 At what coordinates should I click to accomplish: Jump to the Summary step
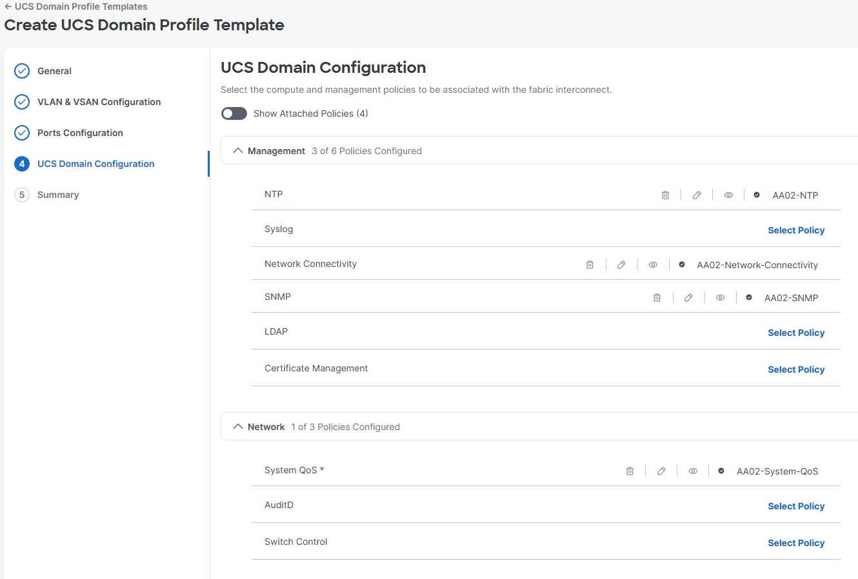coord(58,195)
